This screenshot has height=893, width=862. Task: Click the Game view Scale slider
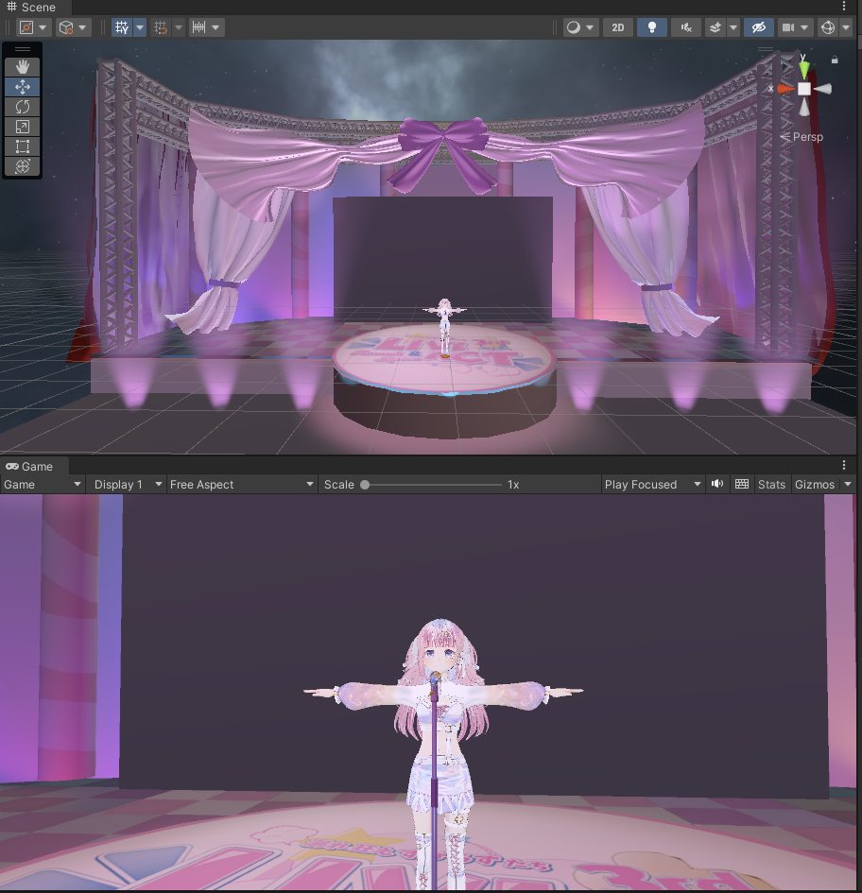(432, 484)
